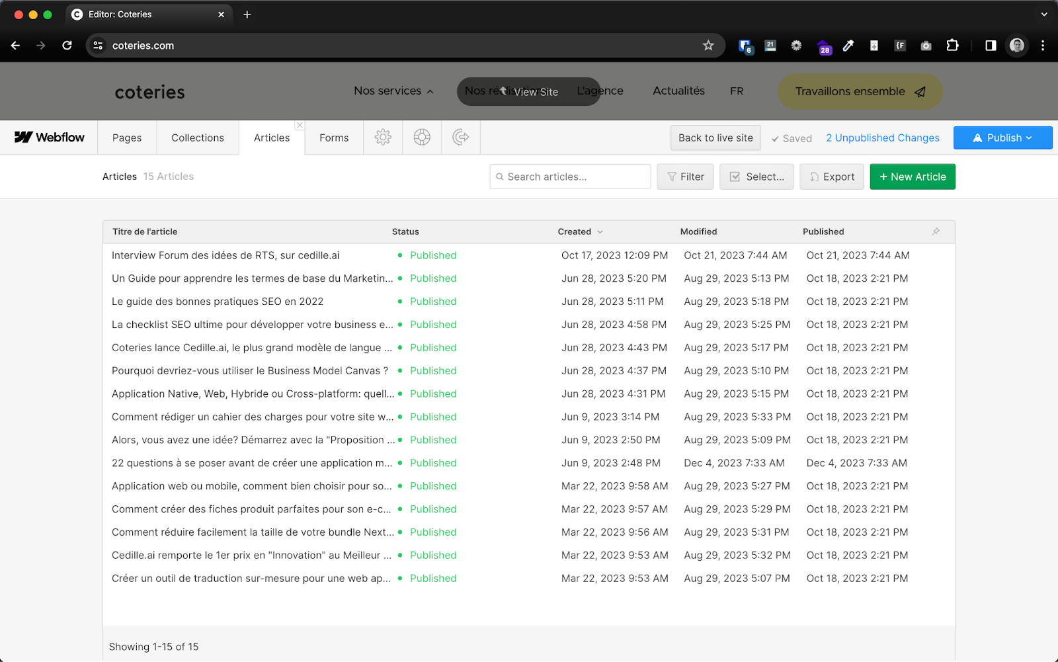Click the site info icon in address bar
Viewport: 1058px width, 662px height.
[98, 46]
